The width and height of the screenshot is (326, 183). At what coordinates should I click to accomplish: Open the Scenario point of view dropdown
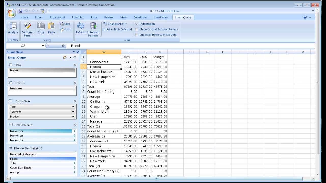coord(73,112)
